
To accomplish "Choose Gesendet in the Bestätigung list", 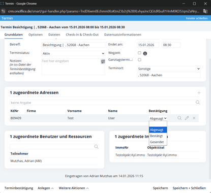I will tap(158, 142).
